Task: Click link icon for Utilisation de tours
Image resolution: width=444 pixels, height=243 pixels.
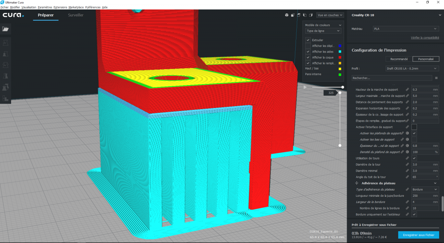Action: 407,158
